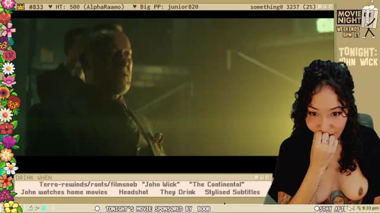Click the 'Headshot' drink rule
The width and height of the screenshot is (380, 213).
134,192
